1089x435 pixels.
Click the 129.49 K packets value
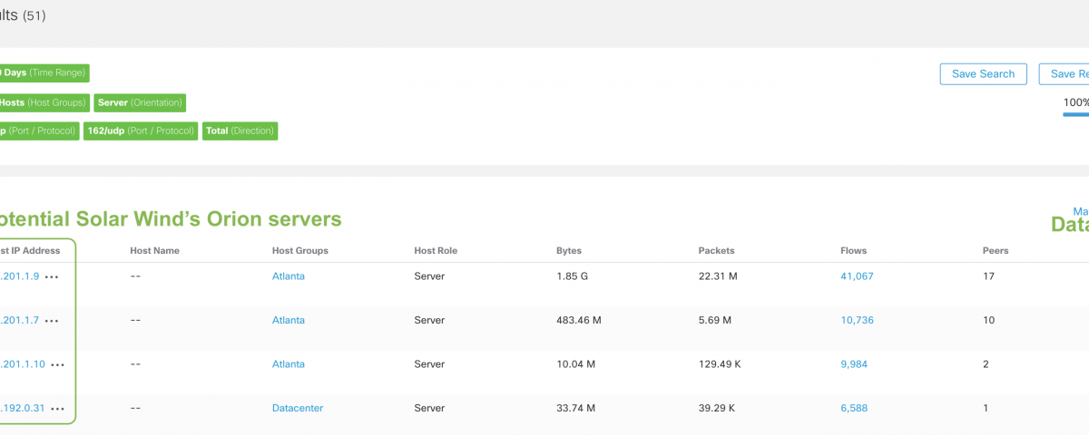[721, 364]
